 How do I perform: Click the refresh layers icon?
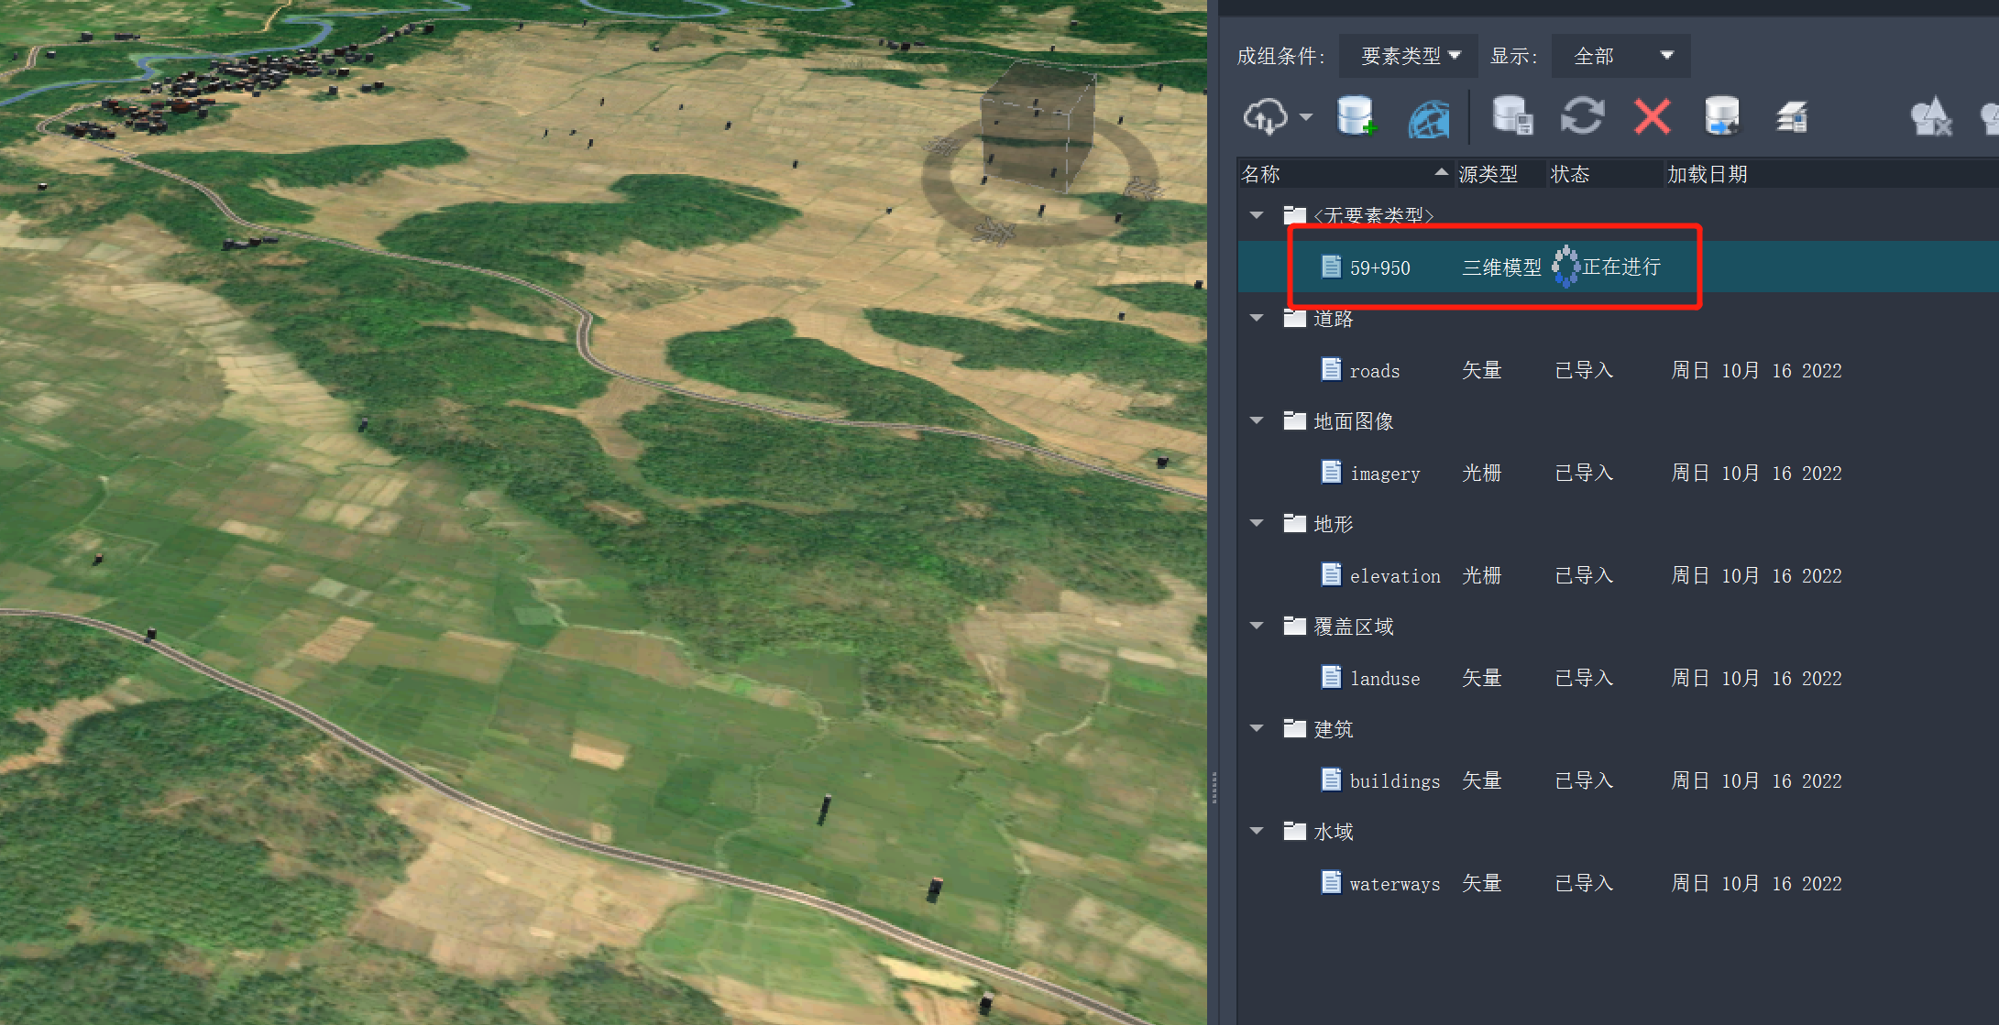click(1582, 116)
